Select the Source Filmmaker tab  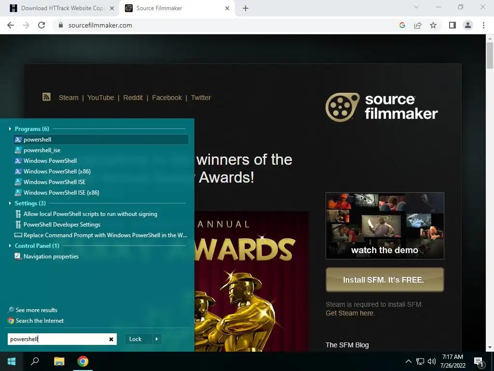coord(159,8)
